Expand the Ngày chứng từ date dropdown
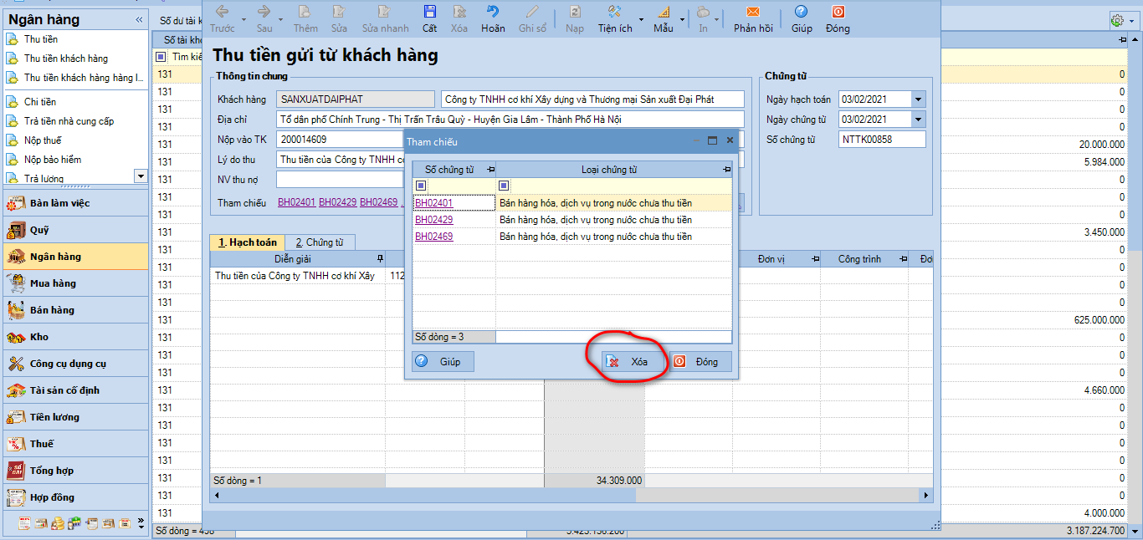 (919, 120)
